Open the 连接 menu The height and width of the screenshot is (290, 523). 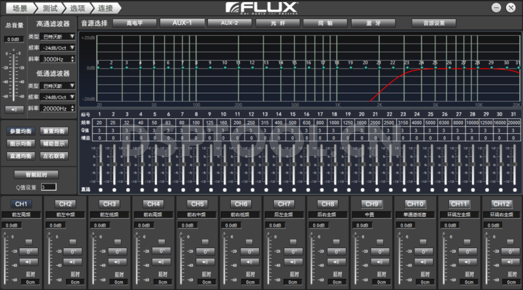coord(105,8)
